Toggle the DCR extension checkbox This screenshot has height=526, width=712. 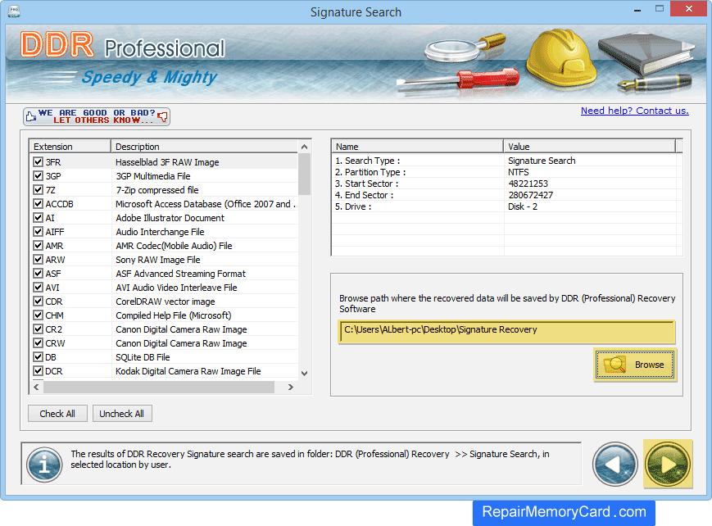pyautogui.click(x=39, y=370)
